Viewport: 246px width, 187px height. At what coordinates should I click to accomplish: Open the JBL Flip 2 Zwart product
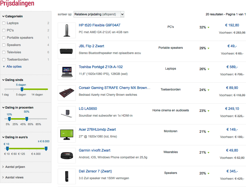click(91, 46)
